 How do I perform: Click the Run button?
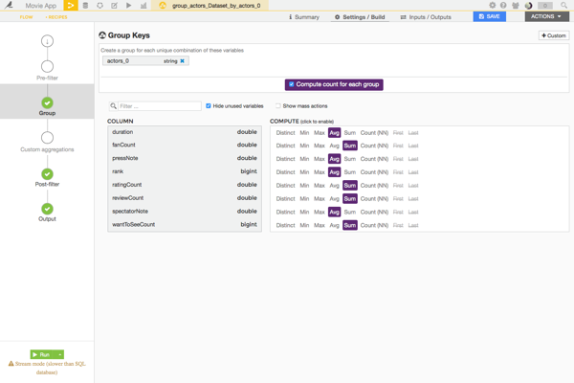point(42,354)
